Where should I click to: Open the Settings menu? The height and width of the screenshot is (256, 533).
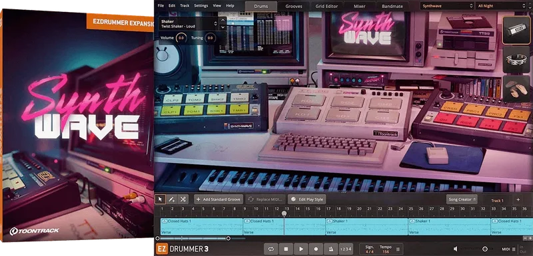(201, 6)
